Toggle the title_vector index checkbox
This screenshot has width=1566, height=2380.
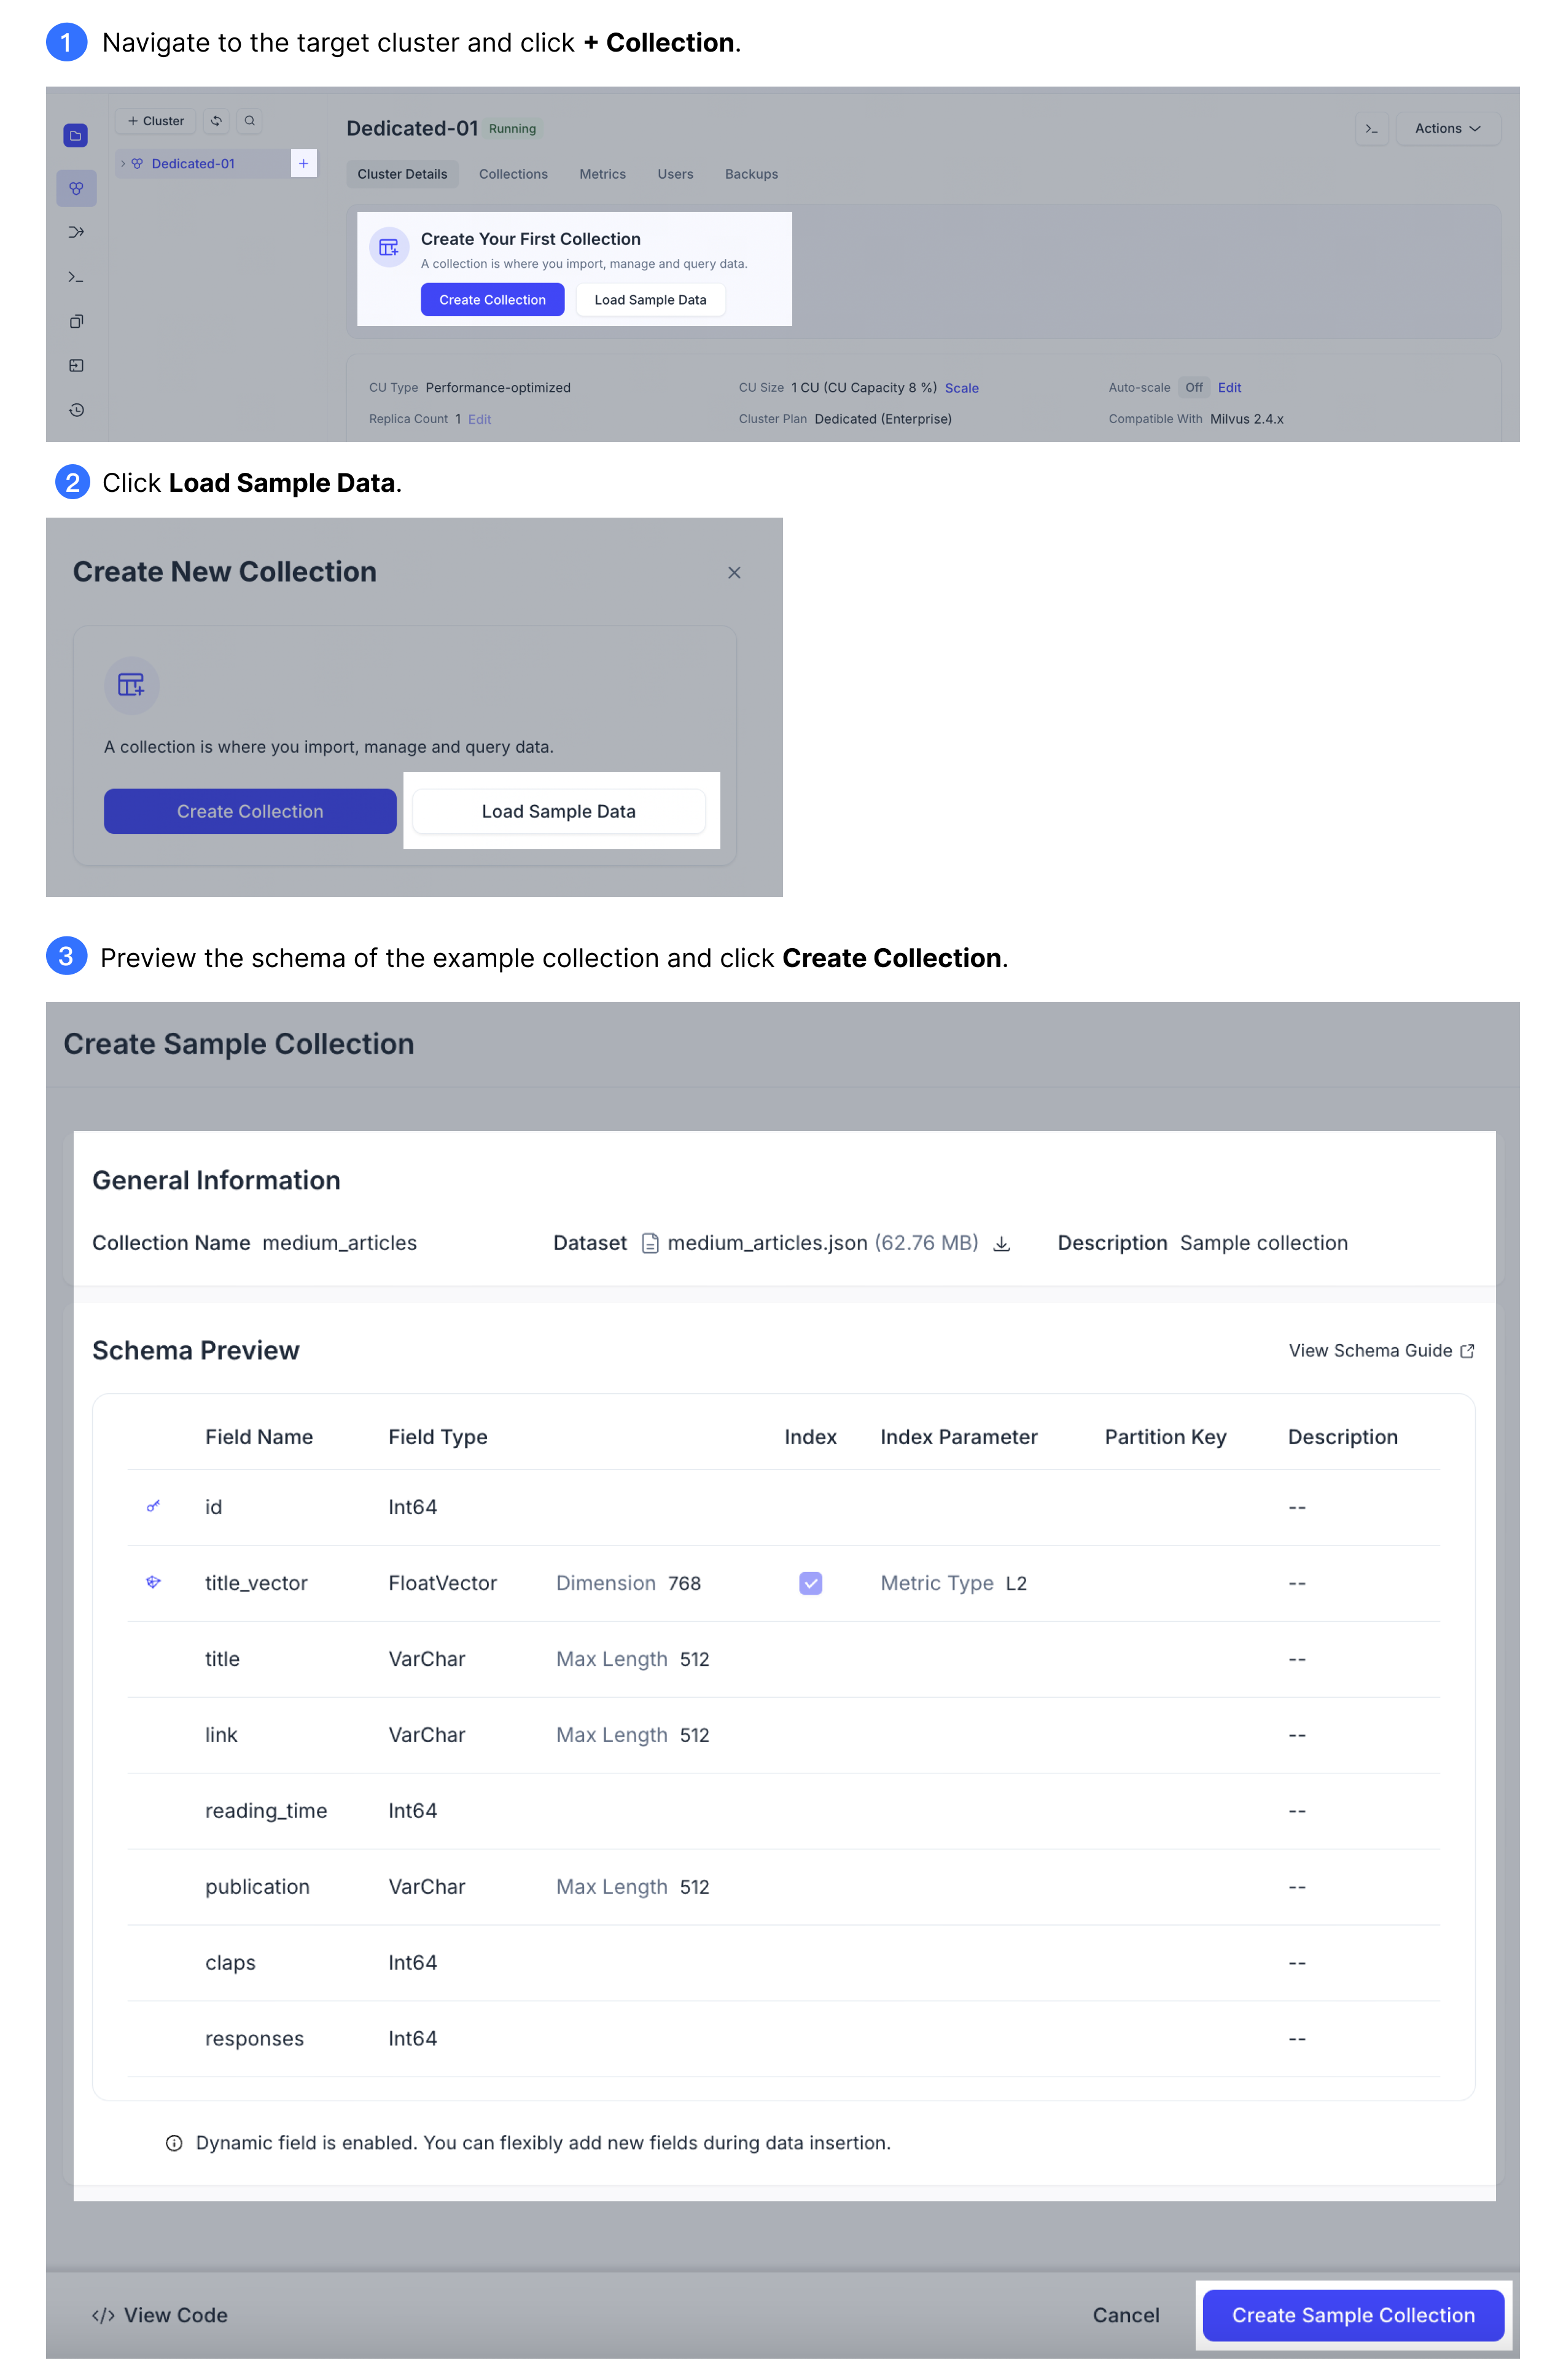pos(810,1583)
